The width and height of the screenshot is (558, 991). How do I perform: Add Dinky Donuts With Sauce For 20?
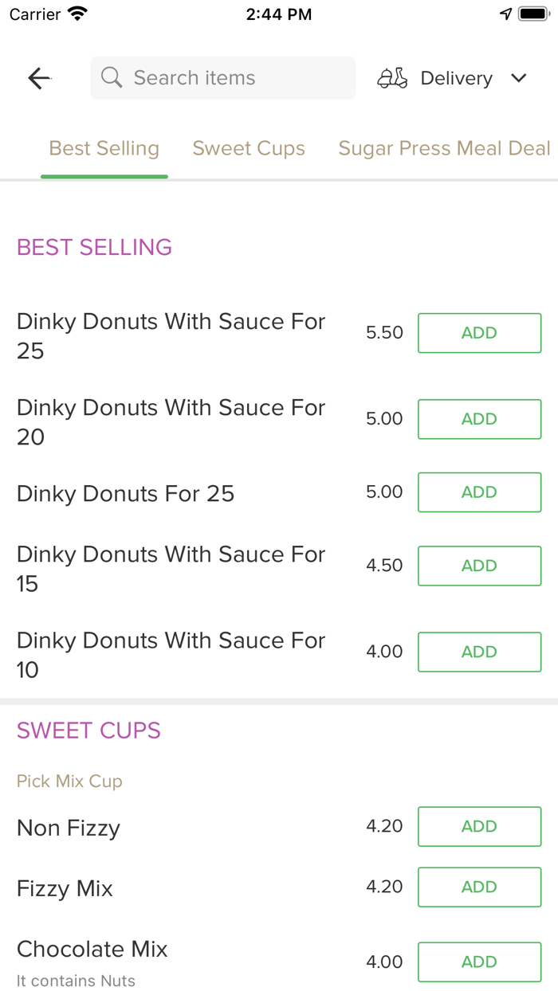tap(479, 419)
